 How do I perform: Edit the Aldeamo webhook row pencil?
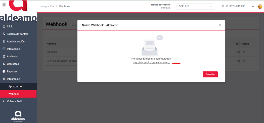point(244,52)
